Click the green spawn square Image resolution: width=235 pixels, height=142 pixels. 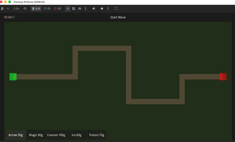point(13,77)
